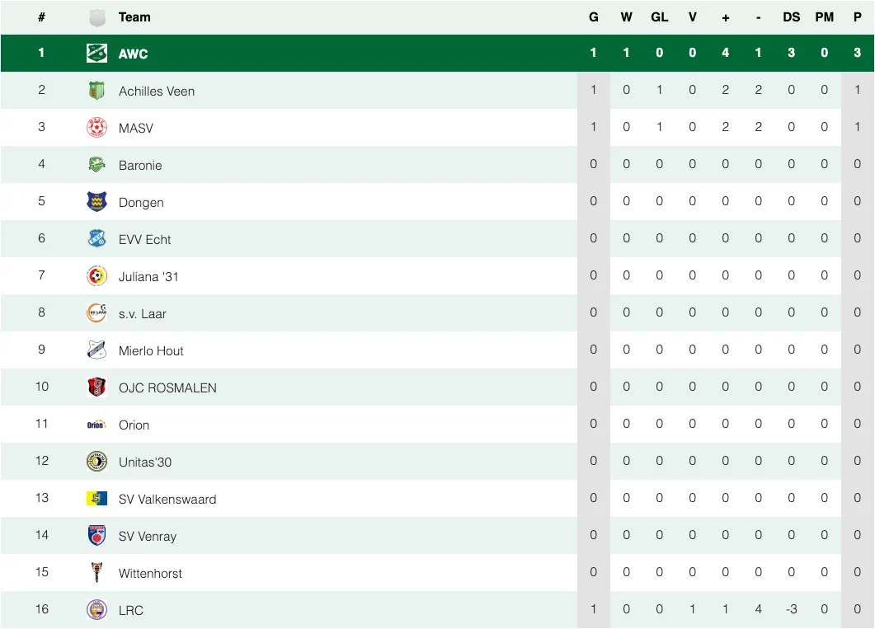This screenshot has height=629, width=875.
Task: Open the Baronie team name link
Action: click(x=140, y=165)
